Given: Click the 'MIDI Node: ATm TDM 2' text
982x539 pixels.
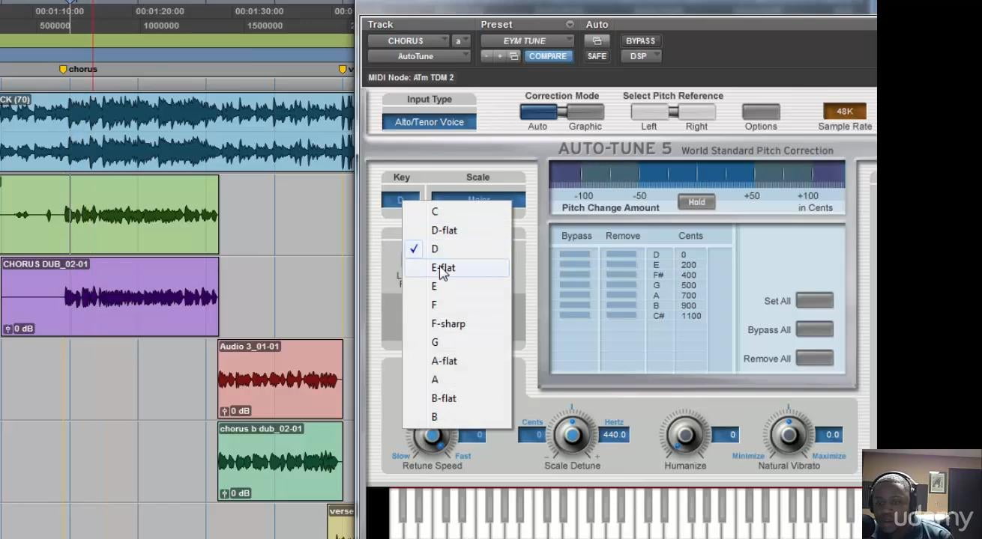Looking at the screenshot, I should pos(411,78).
